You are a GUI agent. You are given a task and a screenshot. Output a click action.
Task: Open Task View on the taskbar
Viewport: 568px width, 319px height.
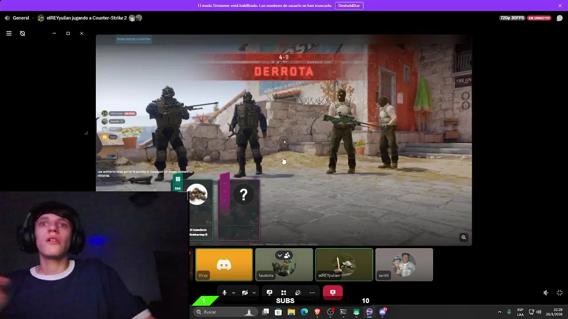(x=265, y=312)
